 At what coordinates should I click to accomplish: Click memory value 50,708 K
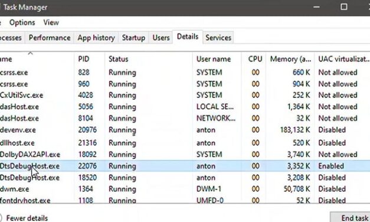coord(297,189)
